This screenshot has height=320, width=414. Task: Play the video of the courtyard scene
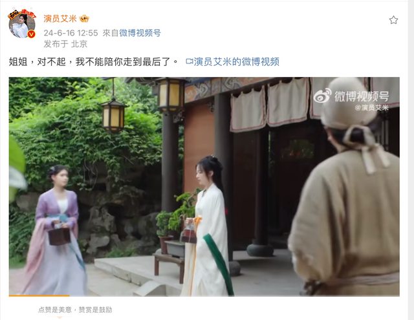(x=204, y=186)
